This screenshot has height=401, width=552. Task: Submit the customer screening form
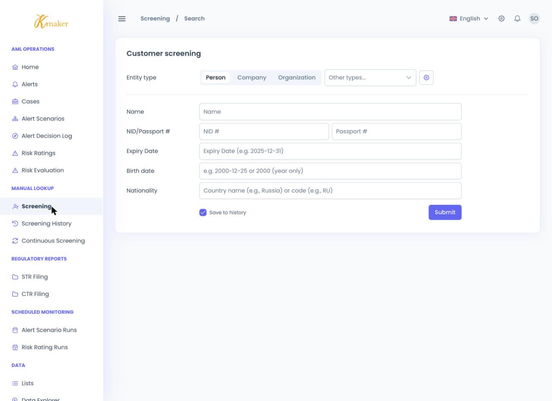tap(445, 213)
